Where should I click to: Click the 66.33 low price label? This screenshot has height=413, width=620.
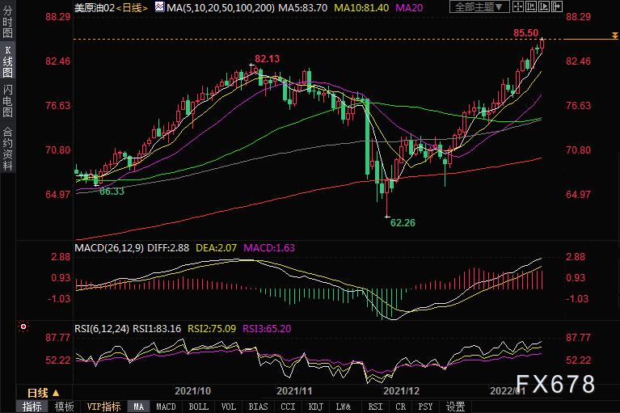[x=112, y=192]
